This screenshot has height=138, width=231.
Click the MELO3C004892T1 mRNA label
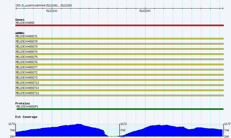click(26, 36)
